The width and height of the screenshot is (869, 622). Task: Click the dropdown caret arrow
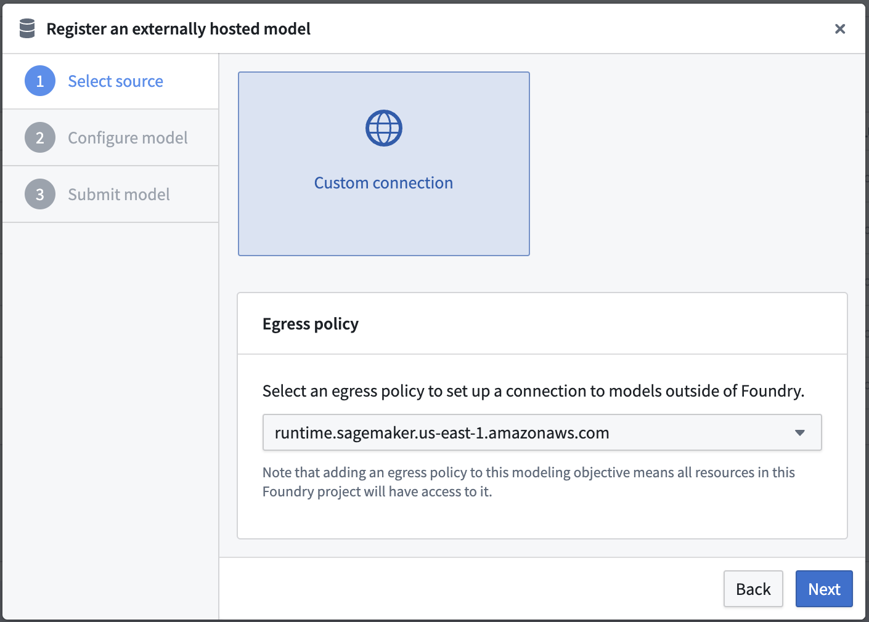800,433
